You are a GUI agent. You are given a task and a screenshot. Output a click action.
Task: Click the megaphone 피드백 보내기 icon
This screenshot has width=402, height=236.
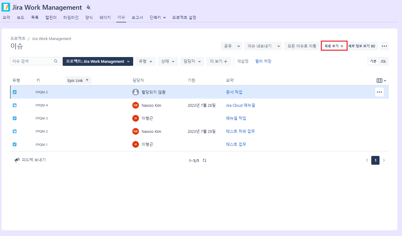coord(17,160)
